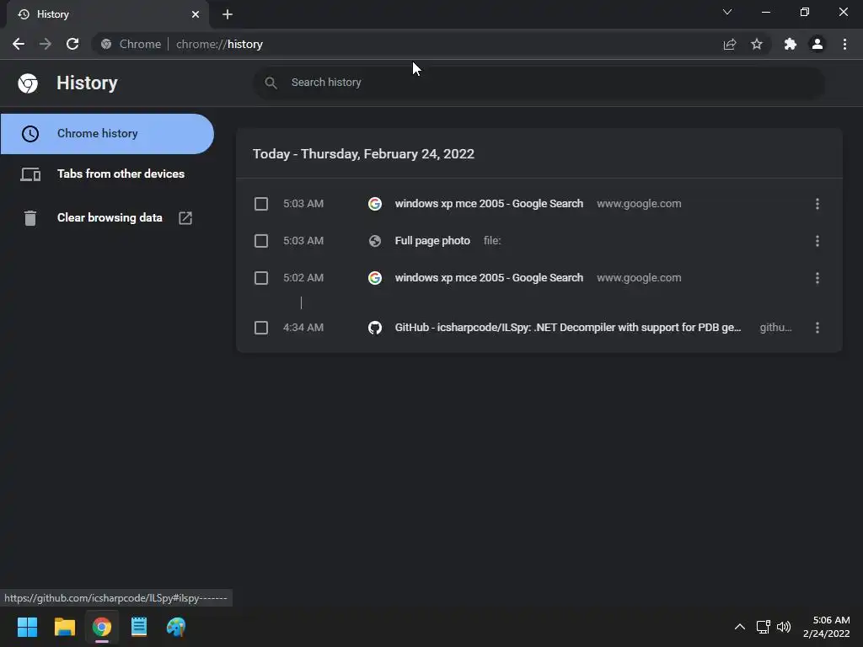Reload the history page
This screenshot has width=863, height=647.
point(72,44)
